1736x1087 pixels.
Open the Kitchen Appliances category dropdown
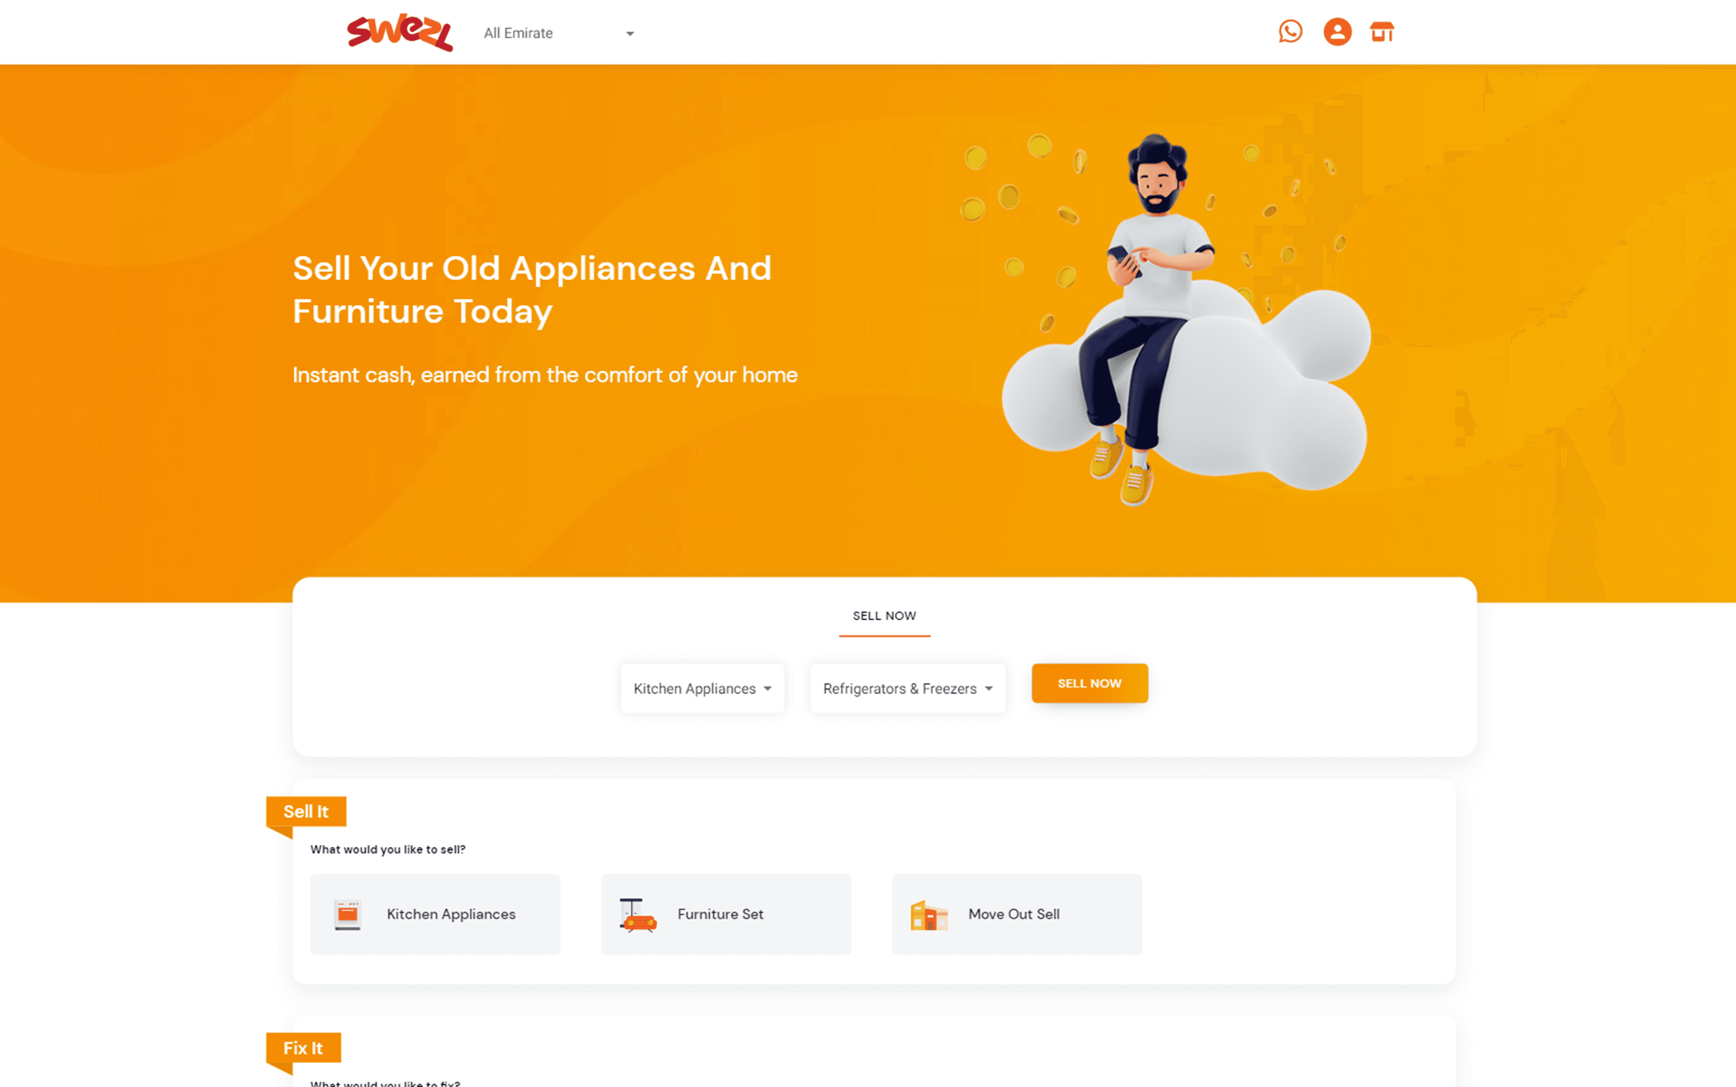pos(703,688)
